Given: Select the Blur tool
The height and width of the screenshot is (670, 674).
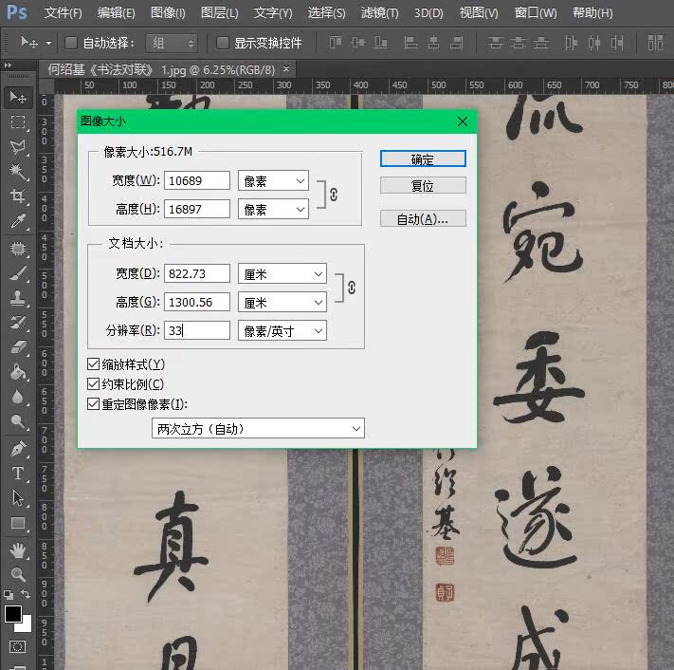Looking at the screenshot, I should (18, 397).
